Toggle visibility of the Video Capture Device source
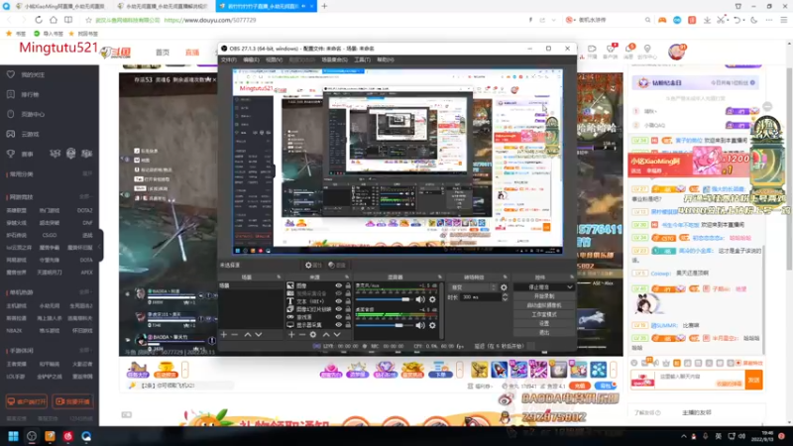793x446 pixels. pyautogui.click(x=338, y=293)
